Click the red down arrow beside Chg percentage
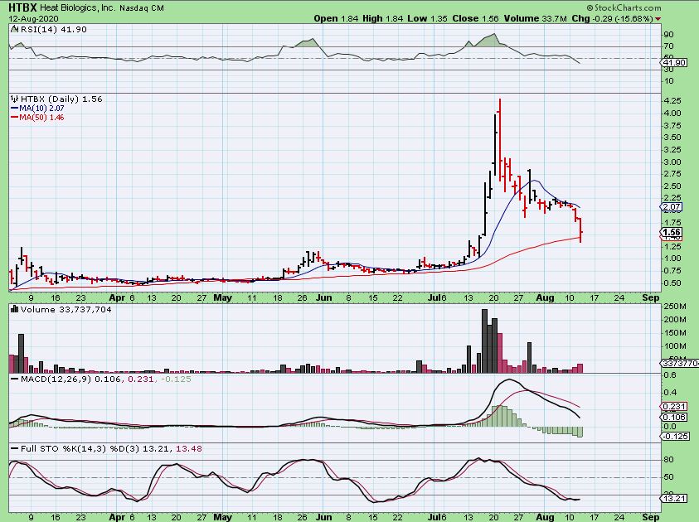 (x=658, y=19)
